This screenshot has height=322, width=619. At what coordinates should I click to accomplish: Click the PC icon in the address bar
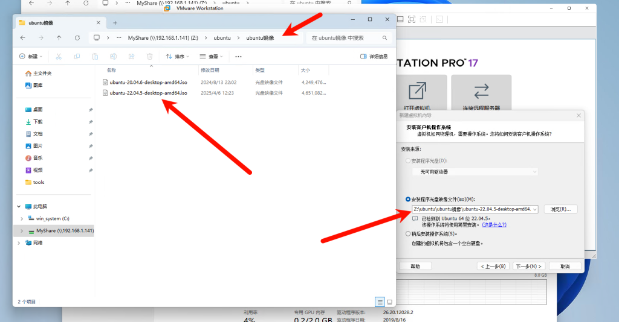96,38
